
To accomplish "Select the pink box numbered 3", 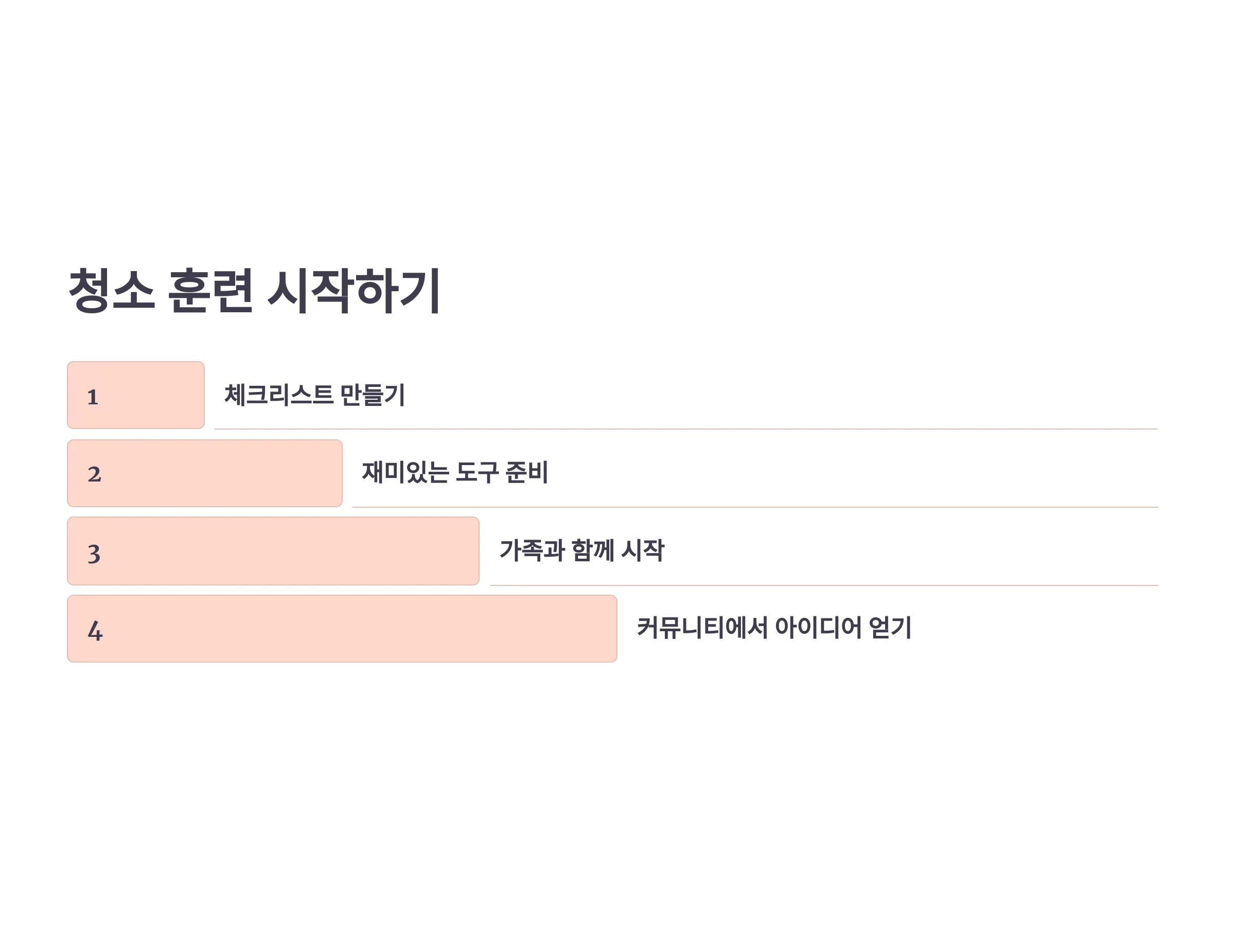I will click(x=273, y=551).
